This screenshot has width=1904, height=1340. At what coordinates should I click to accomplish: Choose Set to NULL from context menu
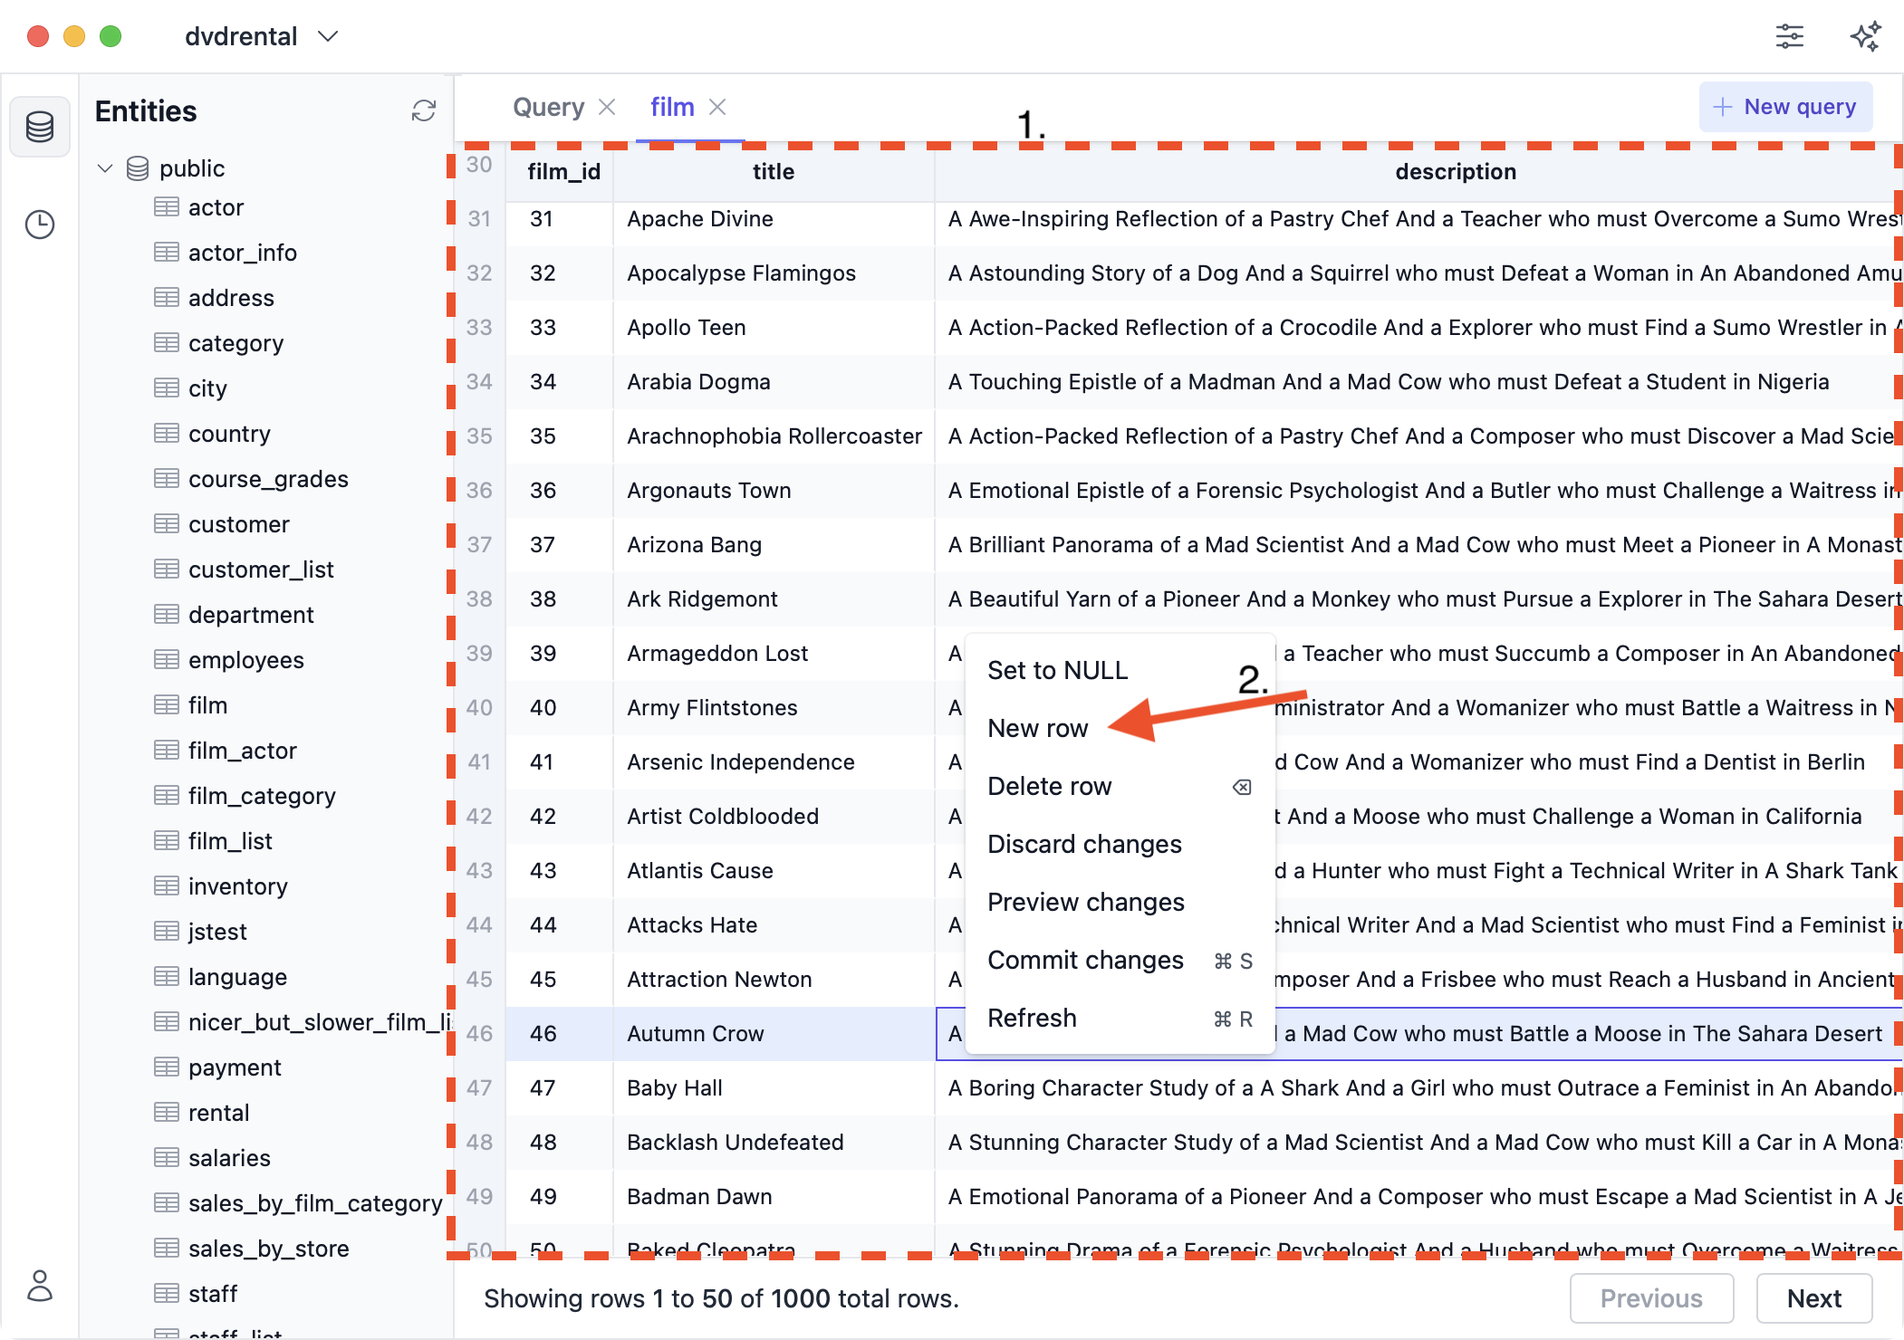tap(1120, 670)
